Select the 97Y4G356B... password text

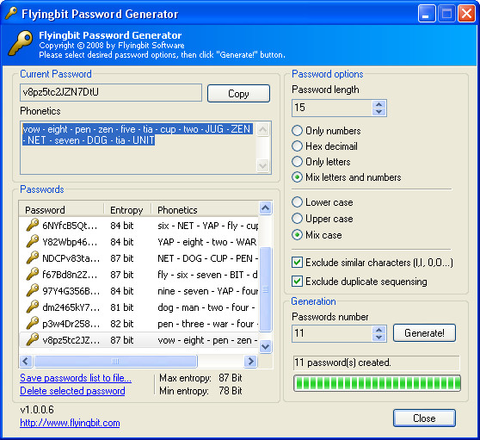pos(71,291)
